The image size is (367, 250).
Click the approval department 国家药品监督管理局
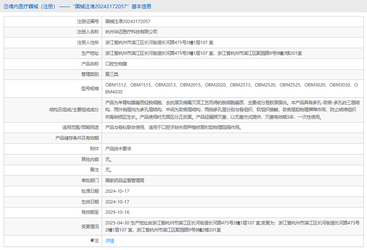click(125, 180)
